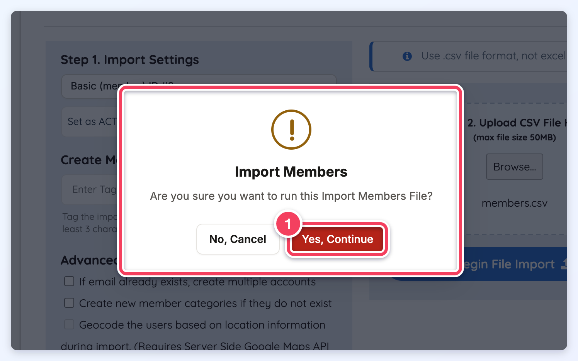Click the 'Use .csv file format' notice text

(x=494, y=56)
